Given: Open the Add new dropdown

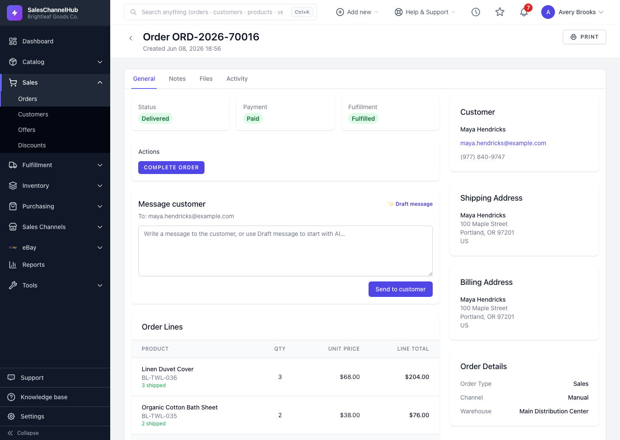Looking at the screenshot, I should (357, 12).
